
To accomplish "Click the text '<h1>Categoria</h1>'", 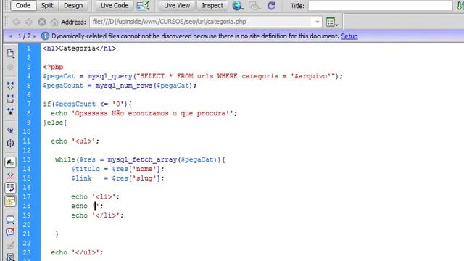I will (80, 49).
